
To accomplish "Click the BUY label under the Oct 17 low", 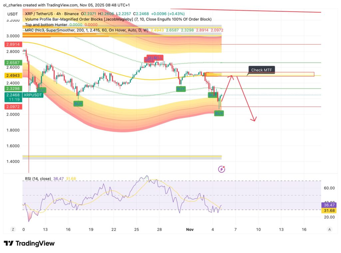I will (78, 104).
